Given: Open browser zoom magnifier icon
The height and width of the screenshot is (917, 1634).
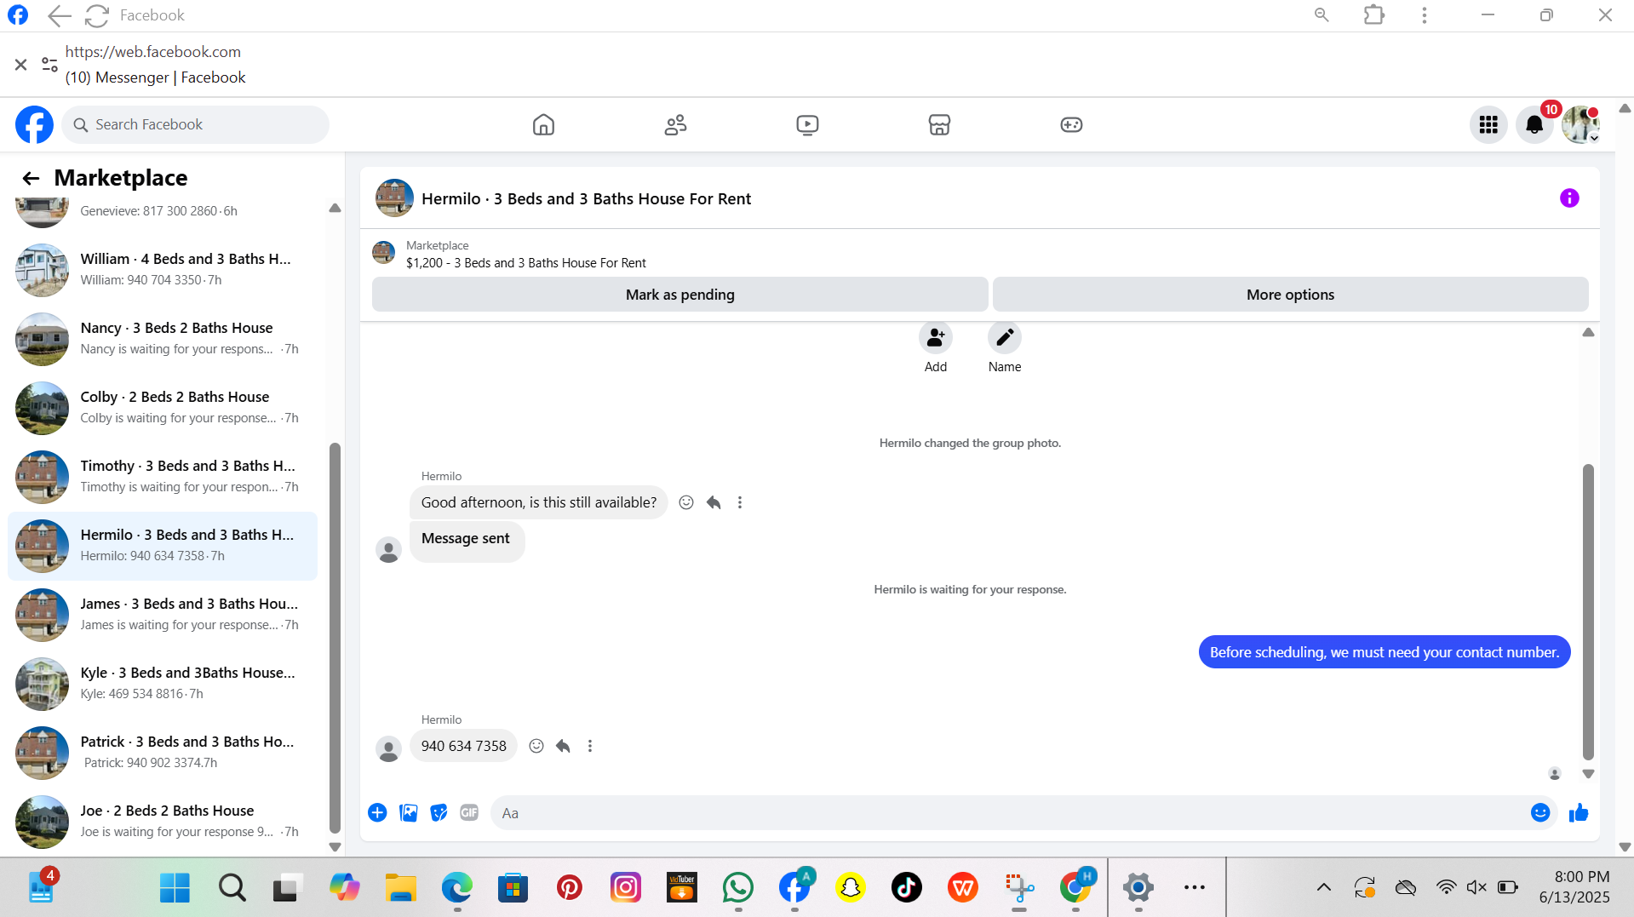Looking at the screenshot, I should tap(1322, 15).
